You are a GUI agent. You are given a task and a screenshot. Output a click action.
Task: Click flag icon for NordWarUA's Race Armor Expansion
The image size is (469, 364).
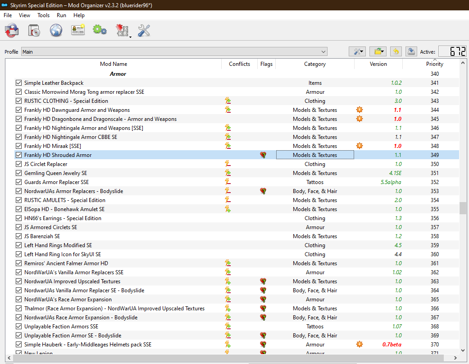click(263, 299)
